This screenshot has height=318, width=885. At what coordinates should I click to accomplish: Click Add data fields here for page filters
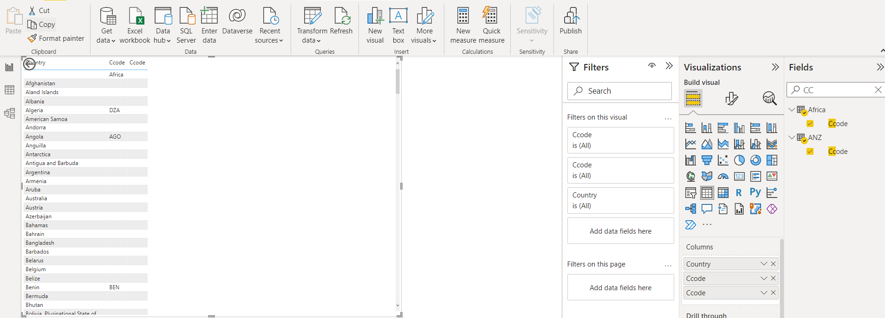(620, 287)
